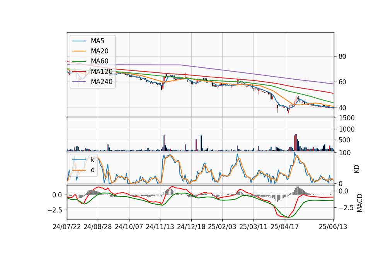Click the volume spike bar at 24/11/13
The width and height of the screenshot is (371, 267).
[x=164, y=143]
